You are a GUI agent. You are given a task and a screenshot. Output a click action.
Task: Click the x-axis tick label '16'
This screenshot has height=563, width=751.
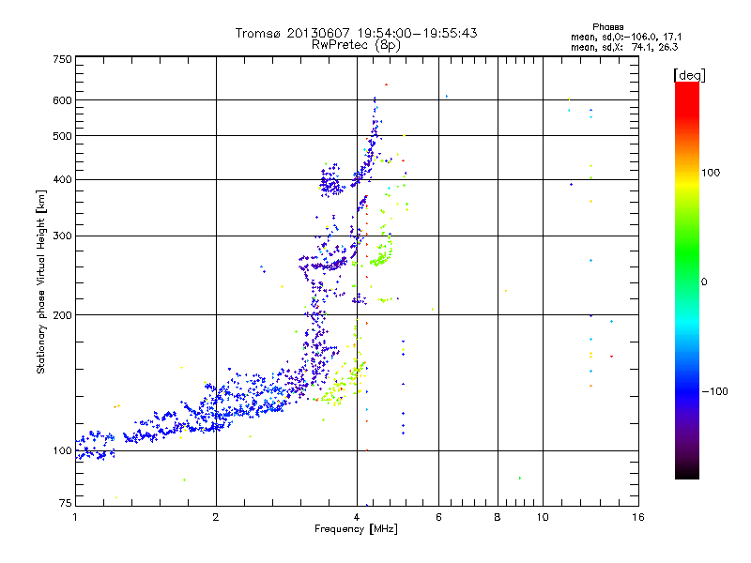(638, 517)
